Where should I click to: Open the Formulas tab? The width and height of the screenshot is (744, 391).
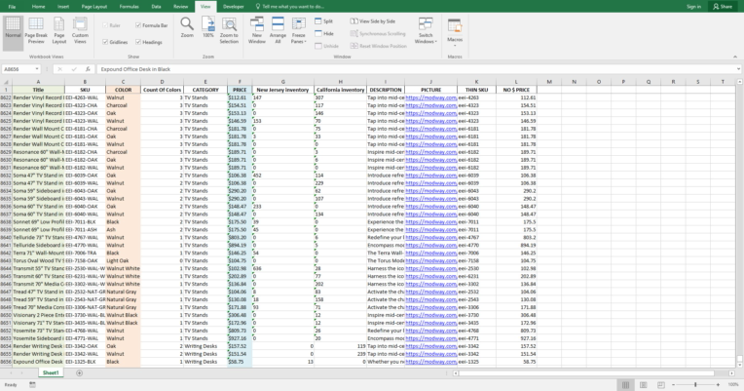tap(130, 7)
